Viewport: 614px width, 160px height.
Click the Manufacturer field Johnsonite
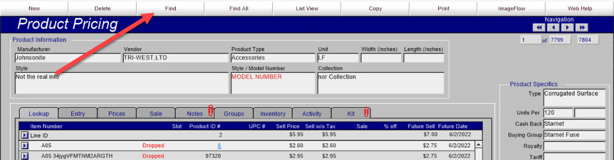pos(68,58)
